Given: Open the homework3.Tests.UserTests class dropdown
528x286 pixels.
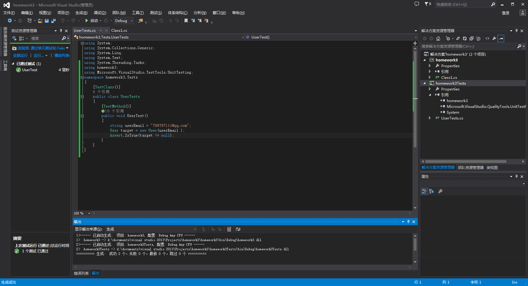Looking at the screenshot, I should coord(159,37).
